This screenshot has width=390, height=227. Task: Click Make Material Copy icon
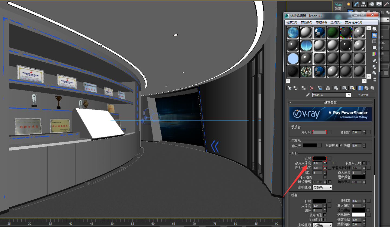click(x=320, y=88)
